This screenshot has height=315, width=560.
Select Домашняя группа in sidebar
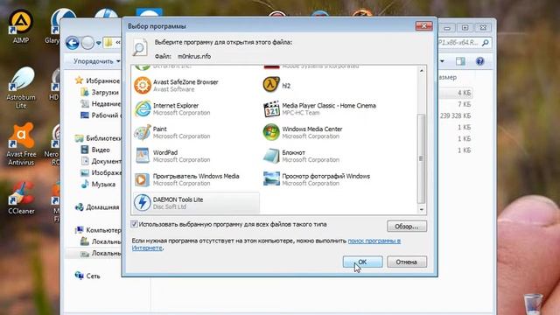point(97,207)
